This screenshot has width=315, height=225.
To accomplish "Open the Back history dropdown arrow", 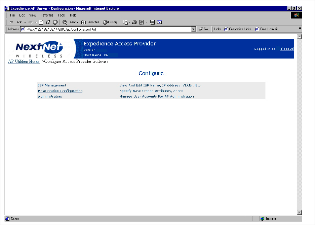I will tap(25, 22).
